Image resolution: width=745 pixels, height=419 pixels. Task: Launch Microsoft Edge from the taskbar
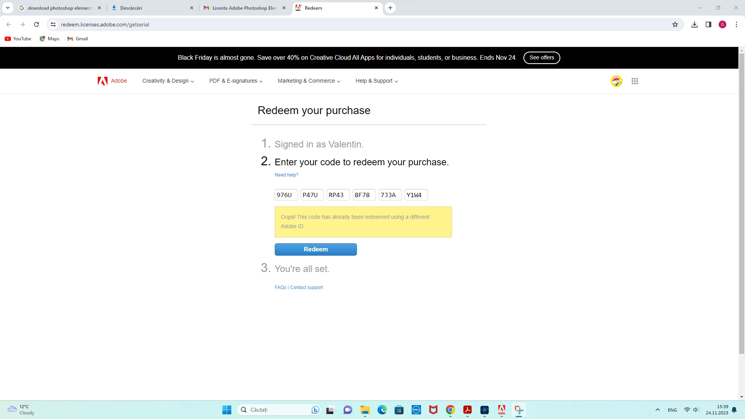[x=382, y=410]
